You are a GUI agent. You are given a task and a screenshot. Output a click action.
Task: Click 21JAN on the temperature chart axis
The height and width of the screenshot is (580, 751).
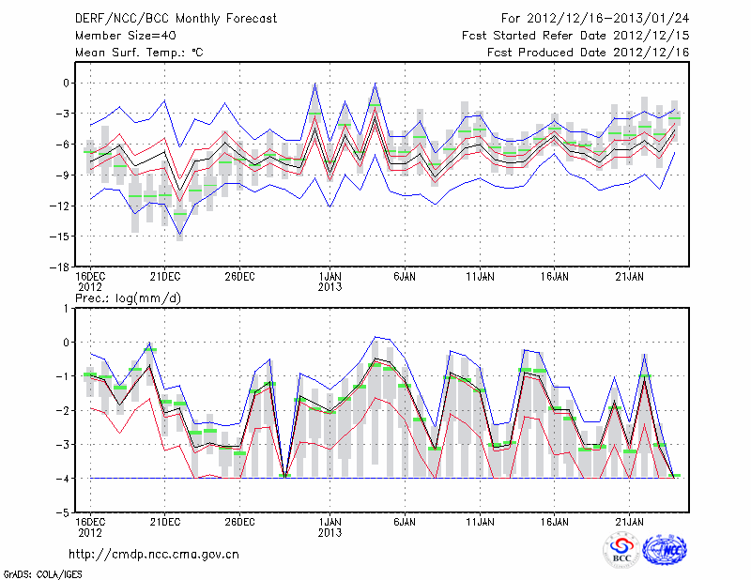[630, 277]
